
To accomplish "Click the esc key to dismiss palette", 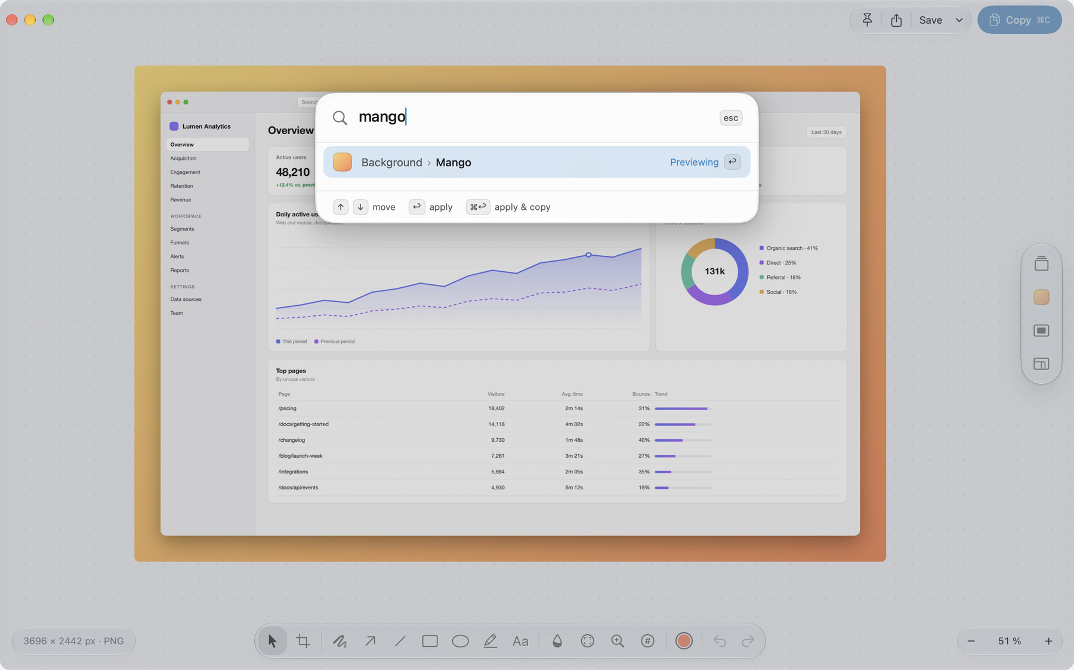I will (731, 118).
